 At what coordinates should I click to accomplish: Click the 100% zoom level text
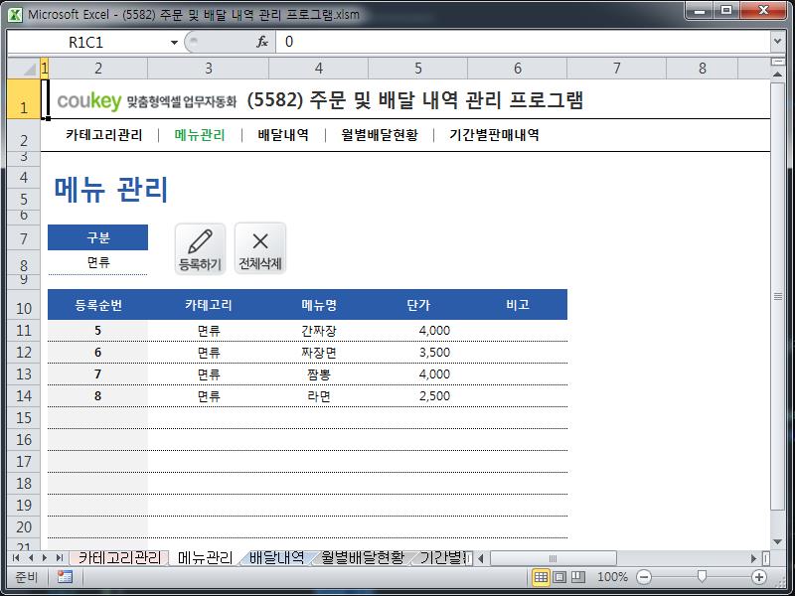[612, 577]
